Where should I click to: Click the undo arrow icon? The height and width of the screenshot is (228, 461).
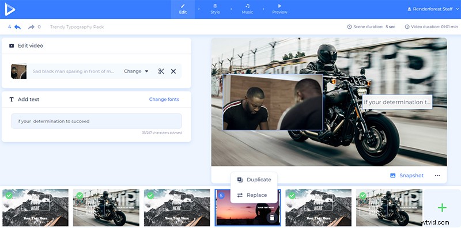coord(18,27)
